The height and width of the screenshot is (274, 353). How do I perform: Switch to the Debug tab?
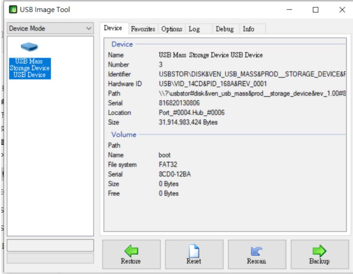[x=224, y=29]
